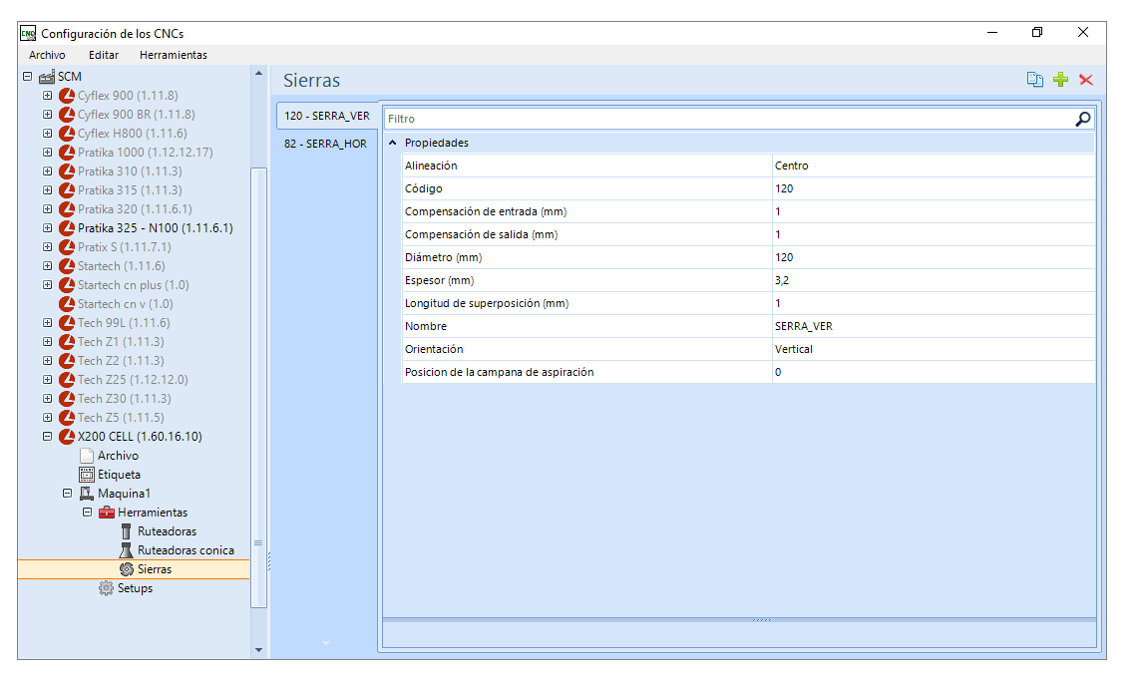The image size is (1144, 687).
Task: Click the filter search magnifier icon
Action: [x=1083, y=119]
